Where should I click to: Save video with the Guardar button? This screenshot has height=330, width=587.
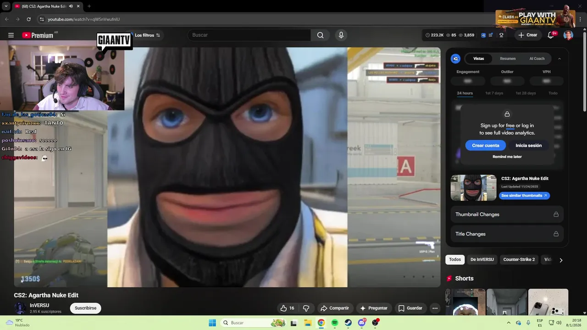(x=410, y=308)
